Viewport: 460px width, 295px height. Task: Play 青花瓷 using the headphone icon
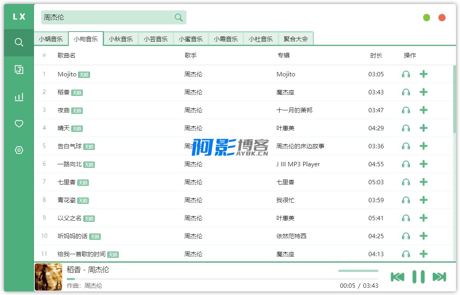406,200
